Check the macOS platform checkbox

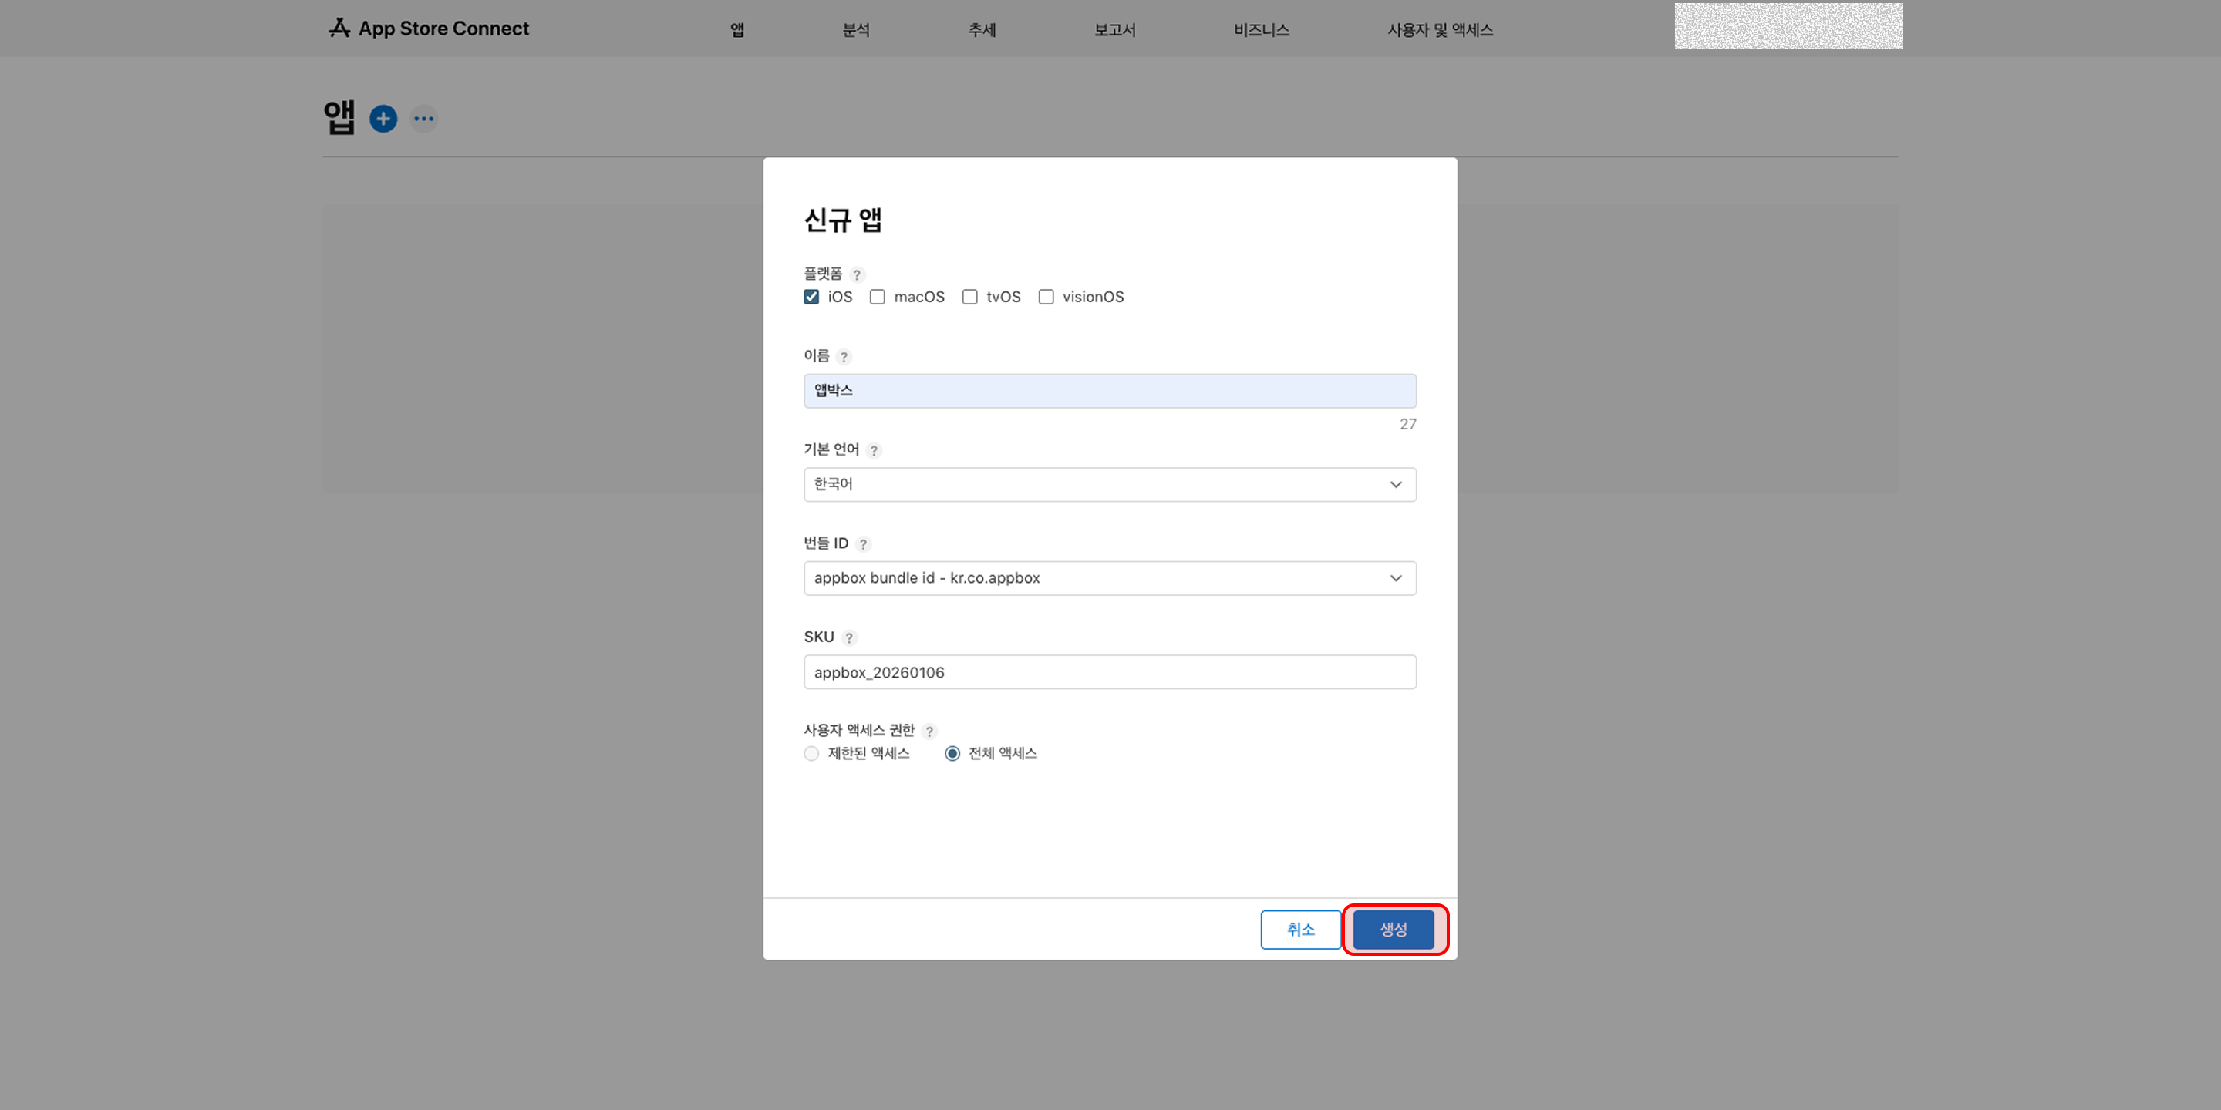coord(878,298)
